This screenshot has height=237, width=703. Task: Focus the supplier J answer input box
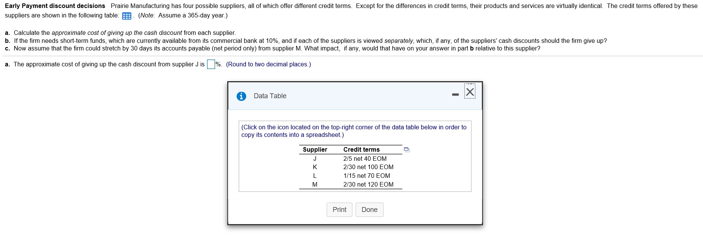pyautogui.click(x=211, y=64)
